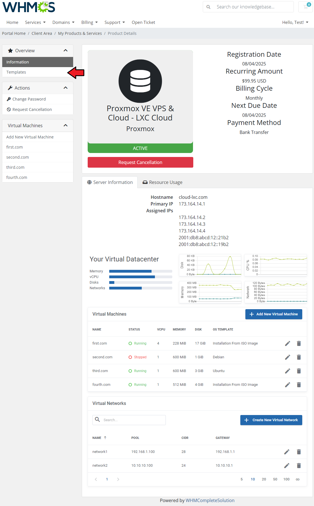Open first.com in Virtual Machines sidebar

tap(38, 147)
